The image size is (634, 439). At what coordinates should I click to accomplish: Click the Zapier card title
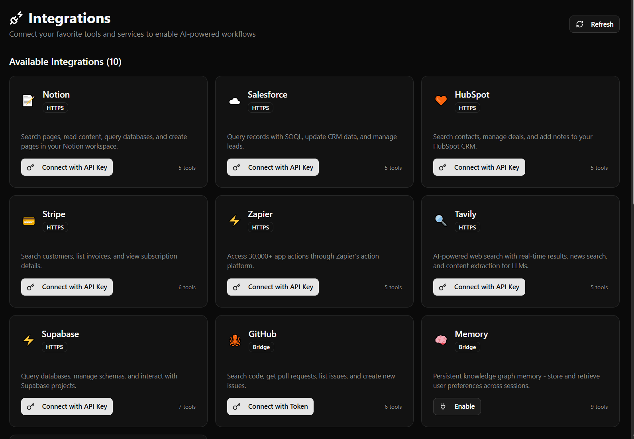pos(260,214)
